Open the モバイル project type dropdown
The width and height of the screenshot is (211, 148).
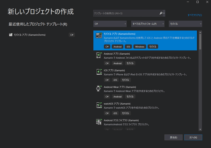tap(185, 24)
